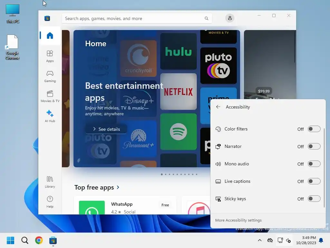Select the This PC desktop icon
This screenshot has height=248, width=330.
pos(13,14)
